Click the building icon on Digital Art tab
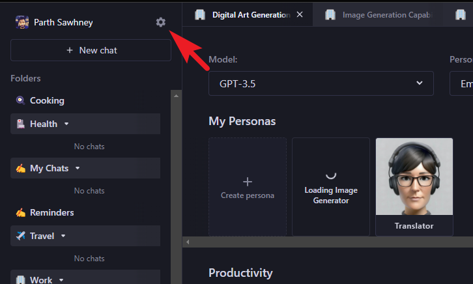 tap(200, 14)
